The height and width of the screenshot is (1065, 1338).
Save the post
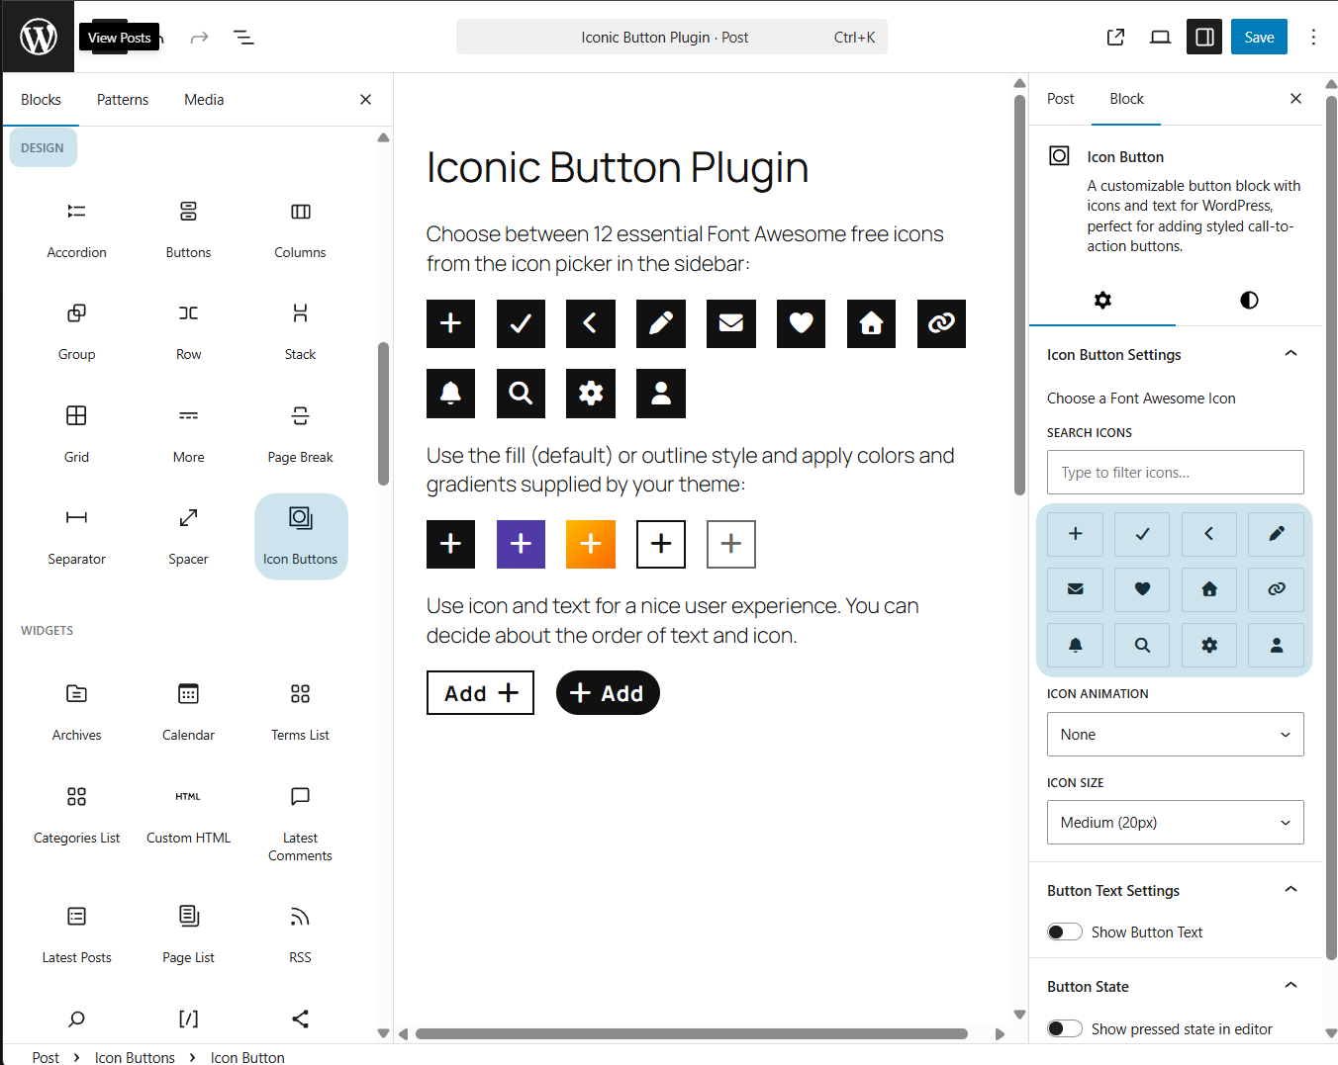1259,37
